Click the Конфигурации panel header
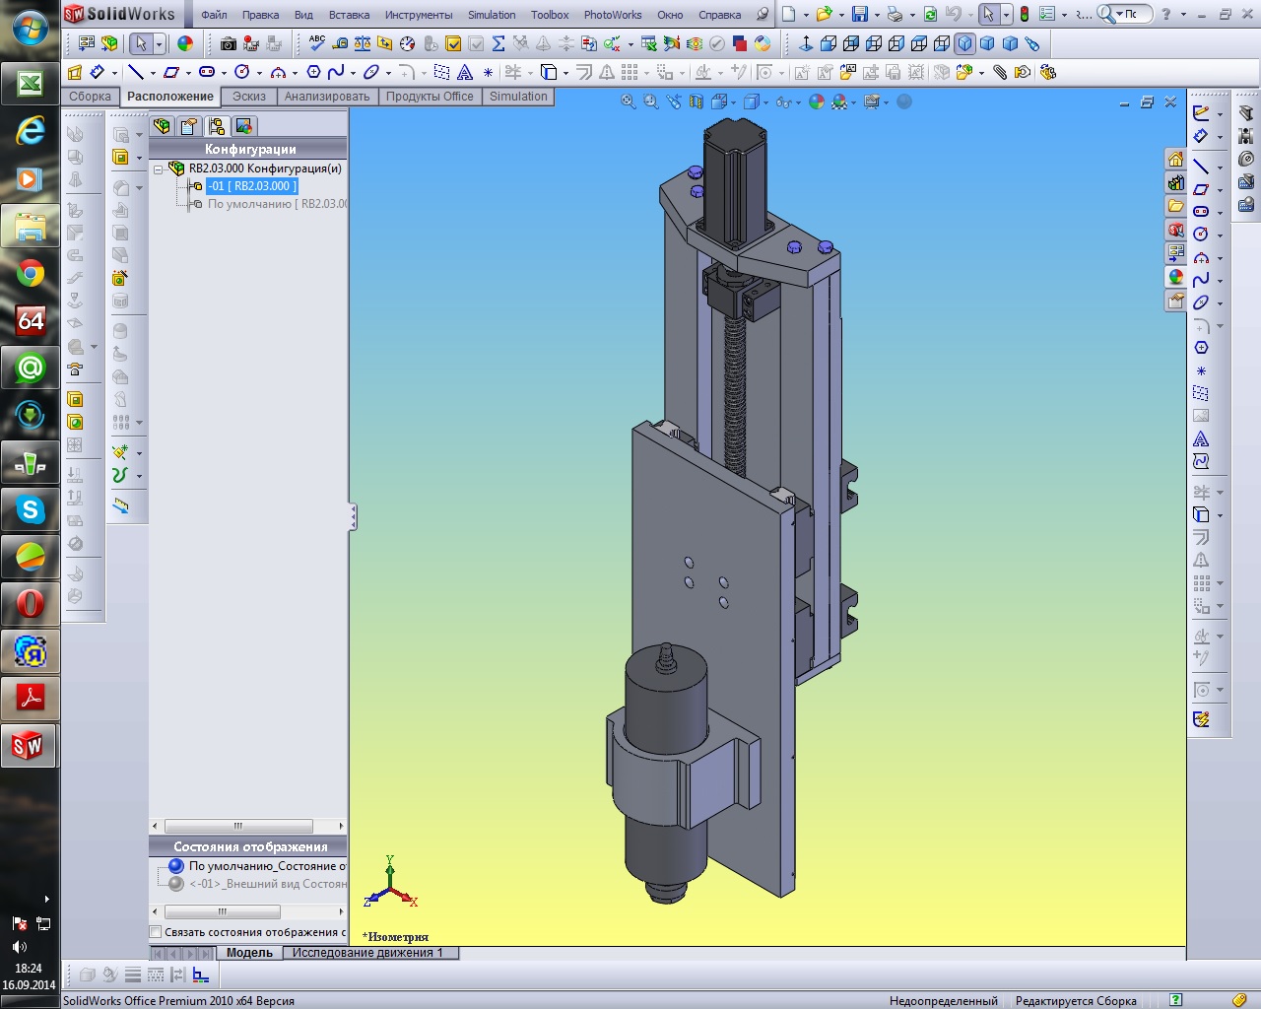The height and width of the screenshot is (1009, 1261). coord(249,149)
